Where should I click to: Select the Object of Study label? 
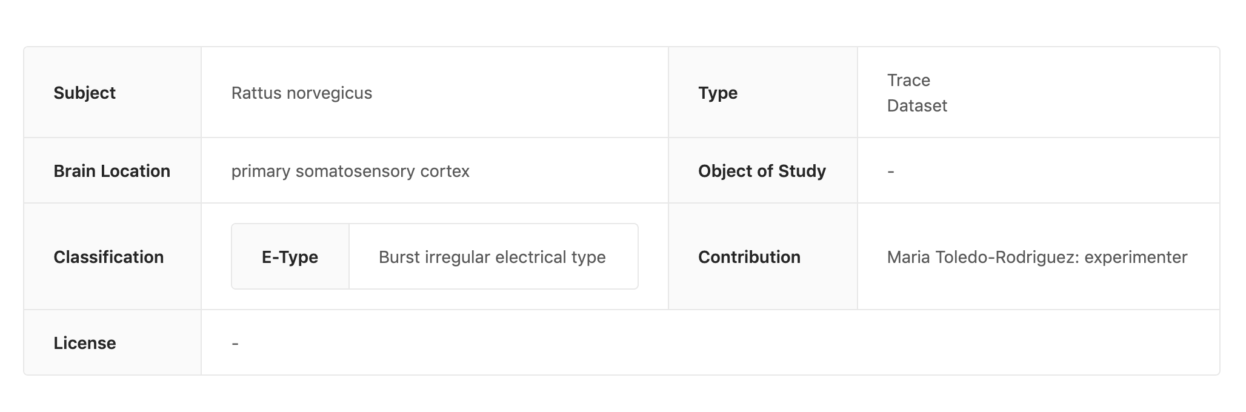(762, 171)
